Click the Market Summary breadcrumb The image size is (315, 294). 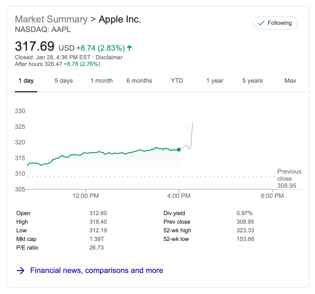click(x=51, y=19)
